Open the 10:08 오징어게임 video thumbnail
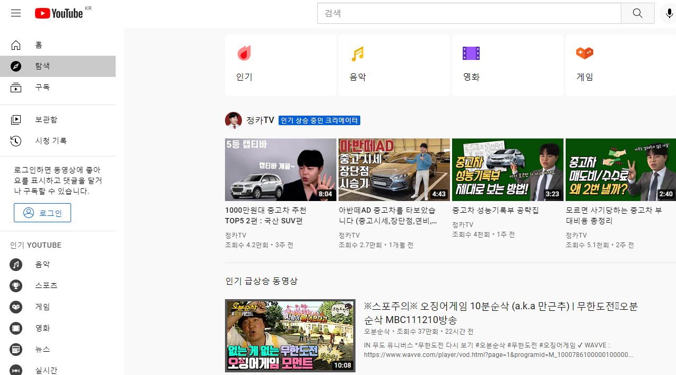Viewport: 676px width, 375px height. 290,336
